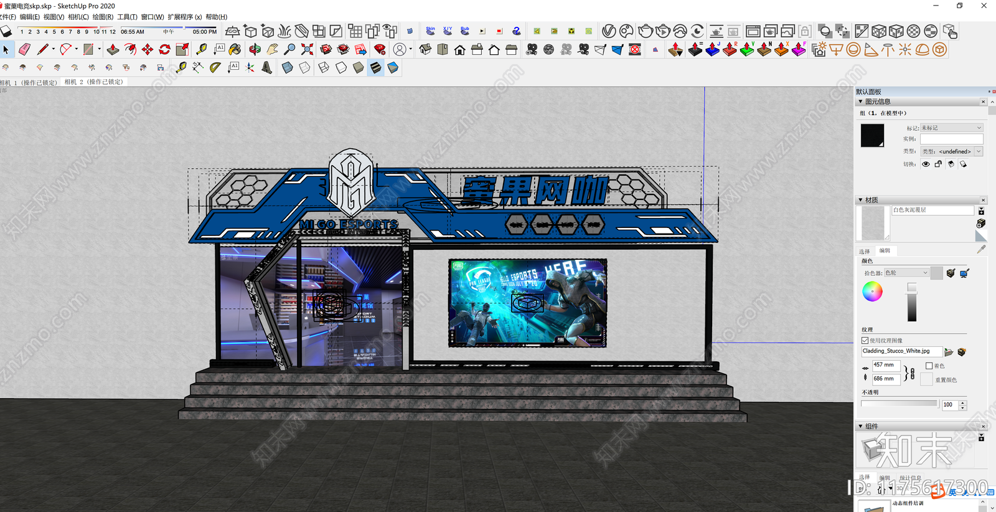Switch to X-Ray face style

point(287,67)
